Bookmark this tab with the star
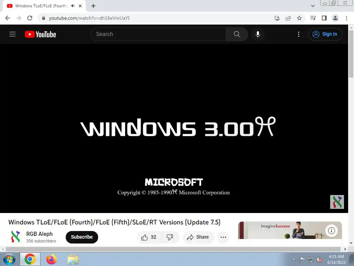The height and width of the screenshot is (266, 354). pos(299,18)
